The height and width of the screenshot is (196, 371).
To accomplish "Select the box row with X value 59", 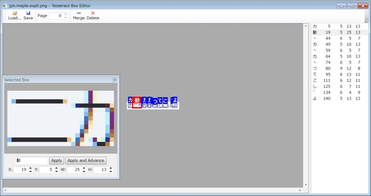I will click(x=339, y=51).
